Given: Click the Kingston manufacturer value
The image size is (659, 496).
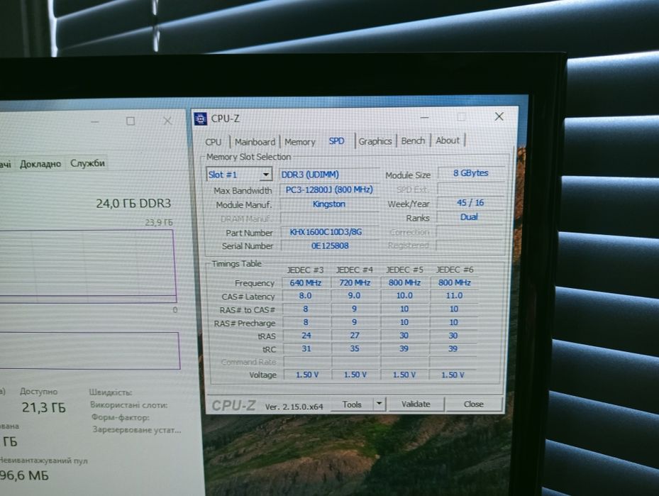Looking at the screenshot, I should pos(329,204).
